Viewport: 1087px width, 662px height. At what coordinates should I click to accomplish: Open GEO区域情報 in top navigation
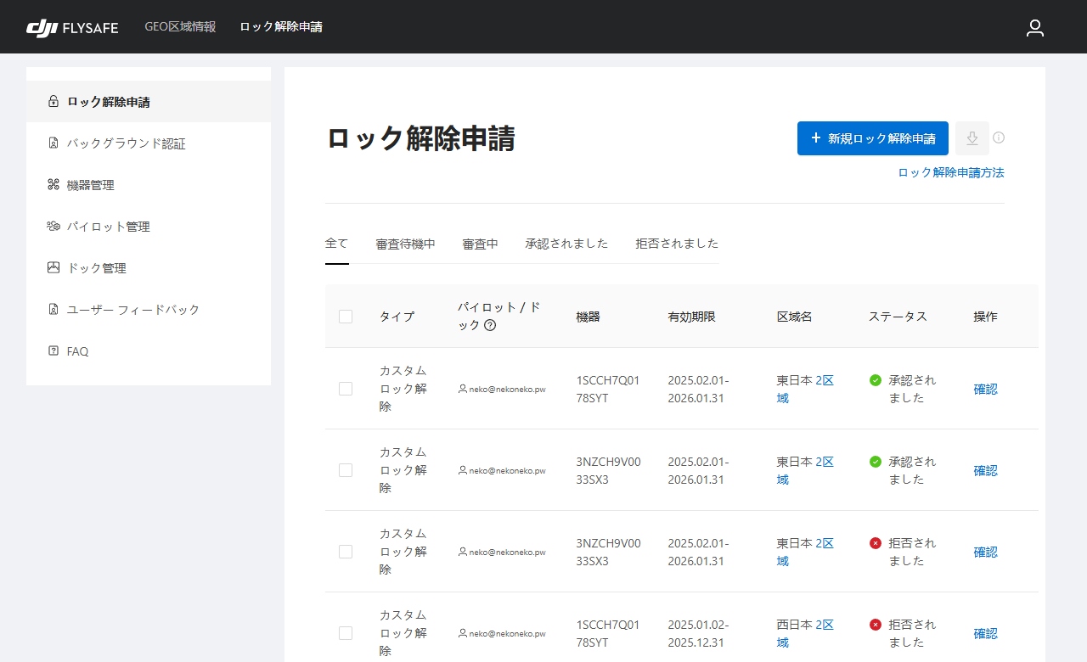[180, 27]
